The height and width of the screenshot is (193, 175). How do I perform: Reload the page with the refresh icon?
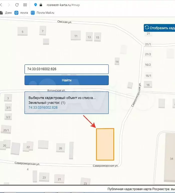click(x=17, y=5)
